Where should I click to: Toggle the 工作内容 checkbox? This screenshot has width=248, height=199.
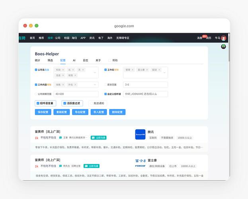click(x=36, y=85)
